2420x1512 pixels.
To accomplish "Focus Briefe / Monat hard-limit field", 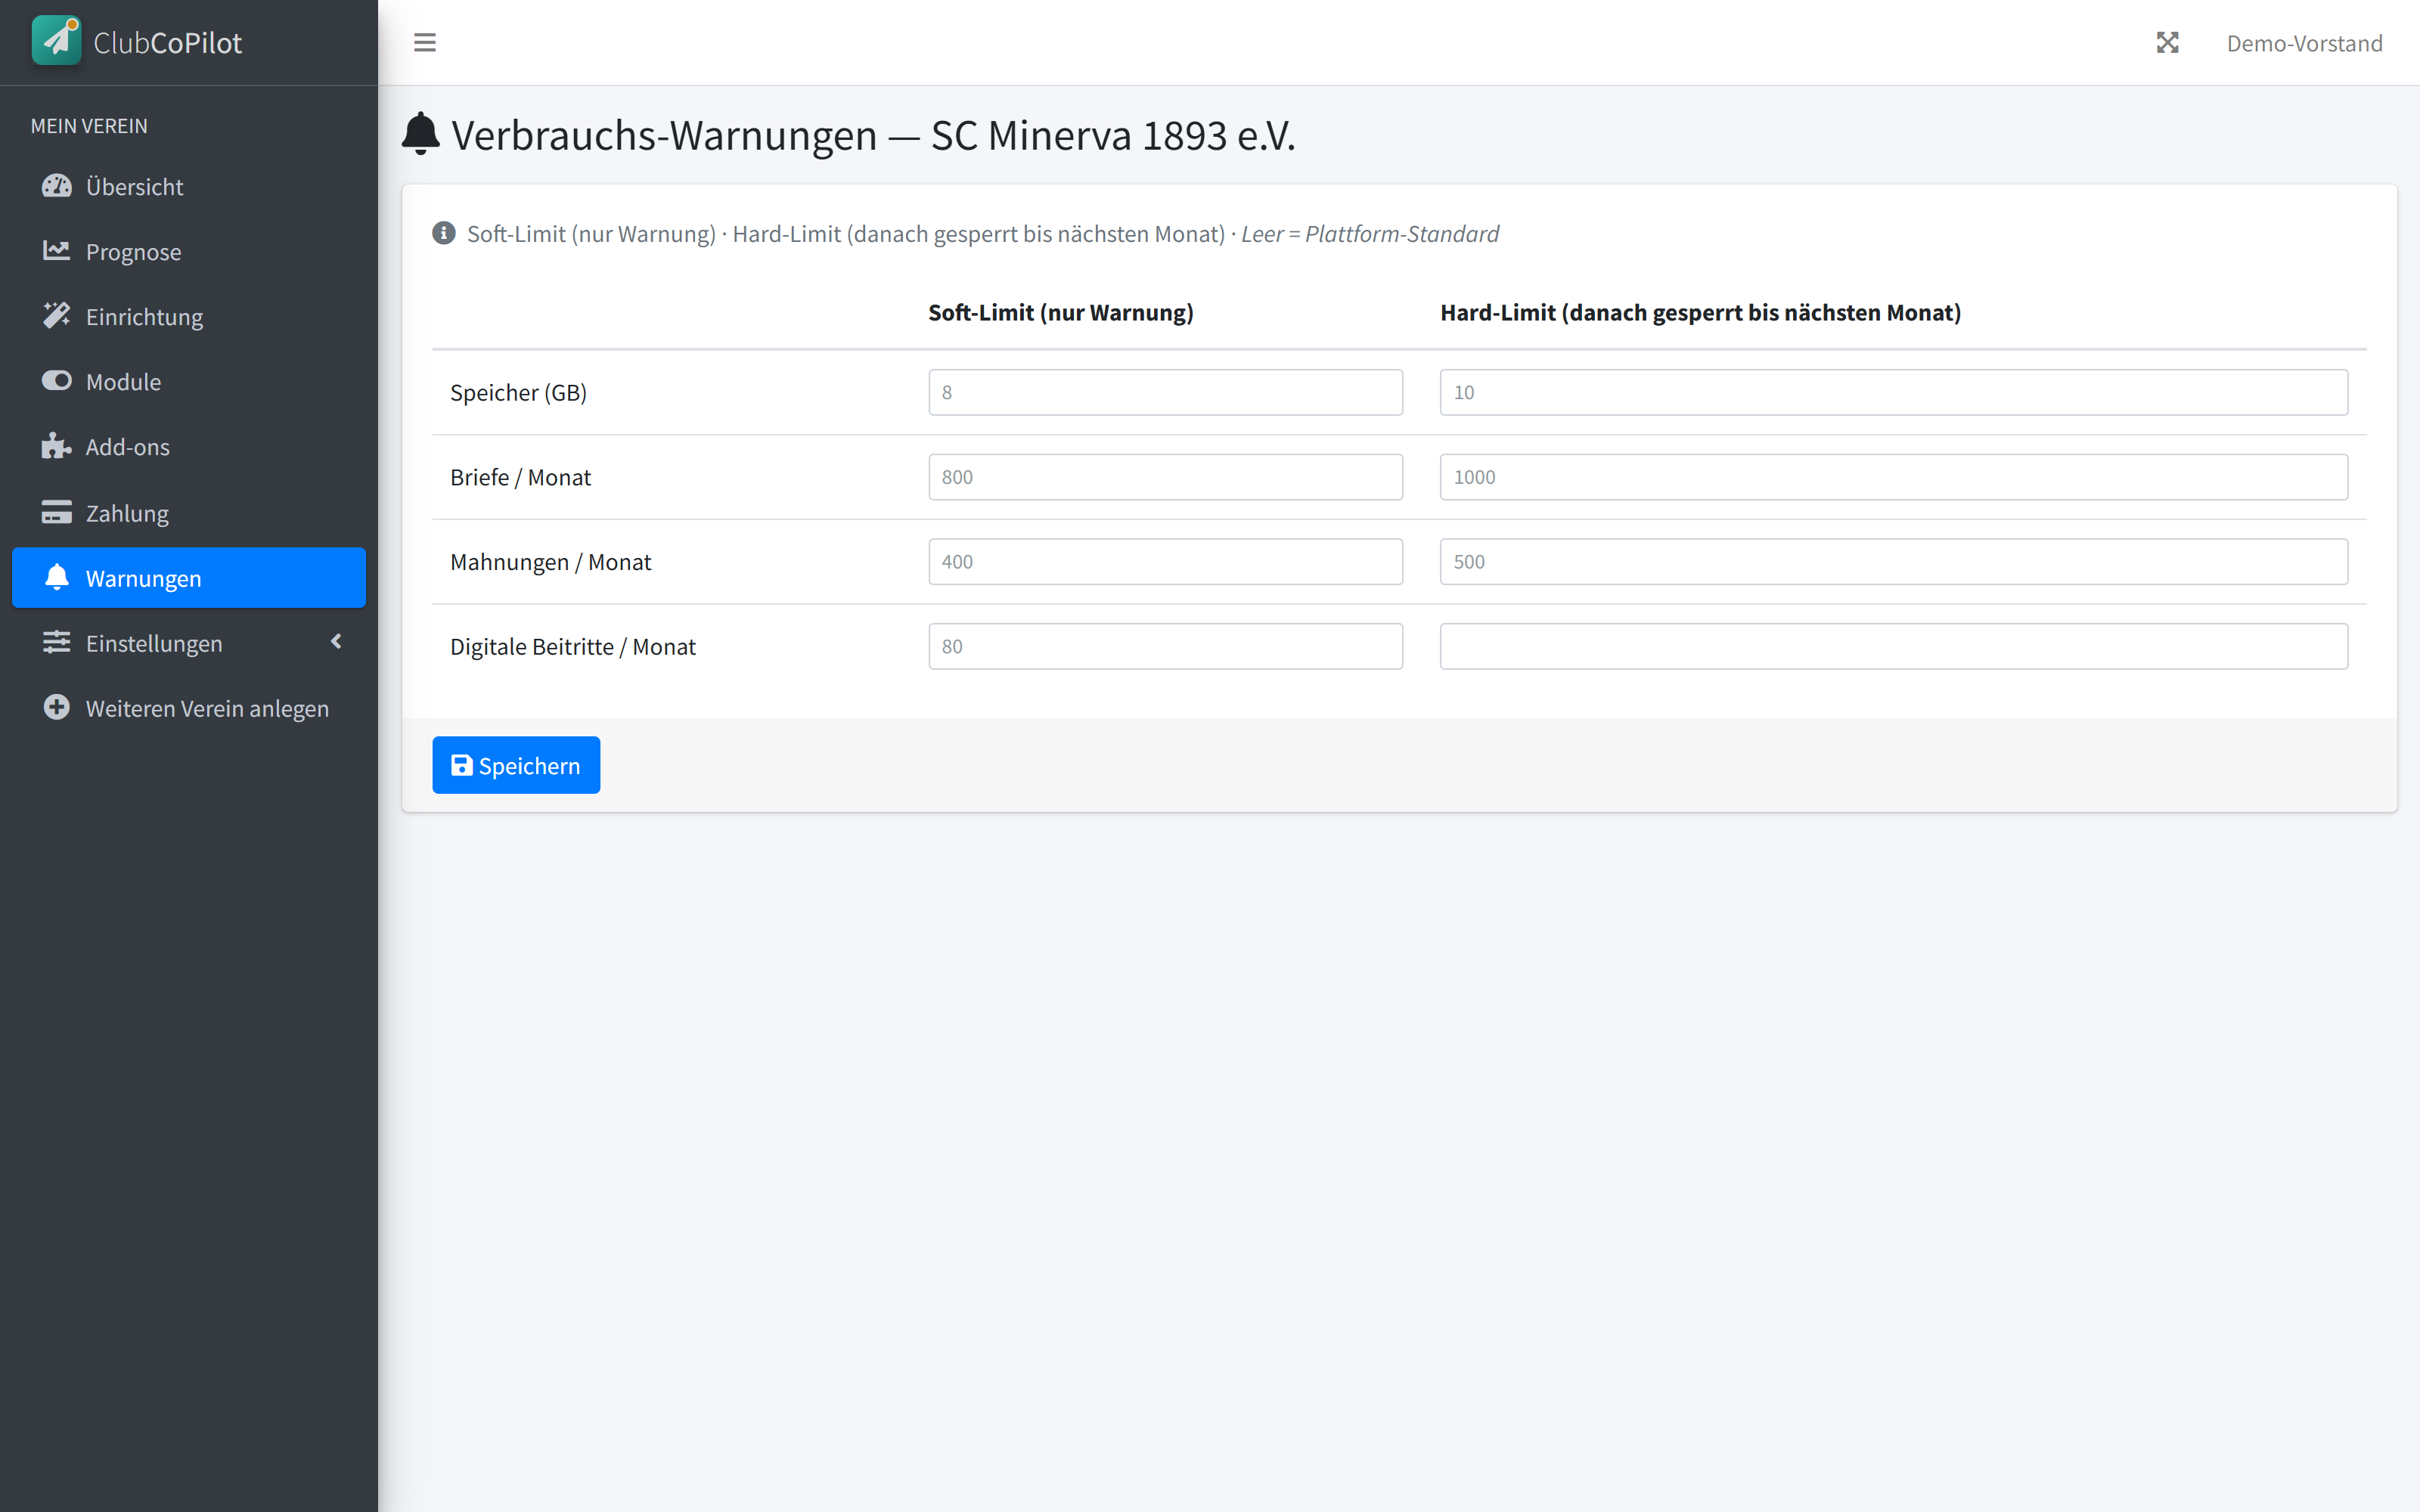I will pos(1894,477).
